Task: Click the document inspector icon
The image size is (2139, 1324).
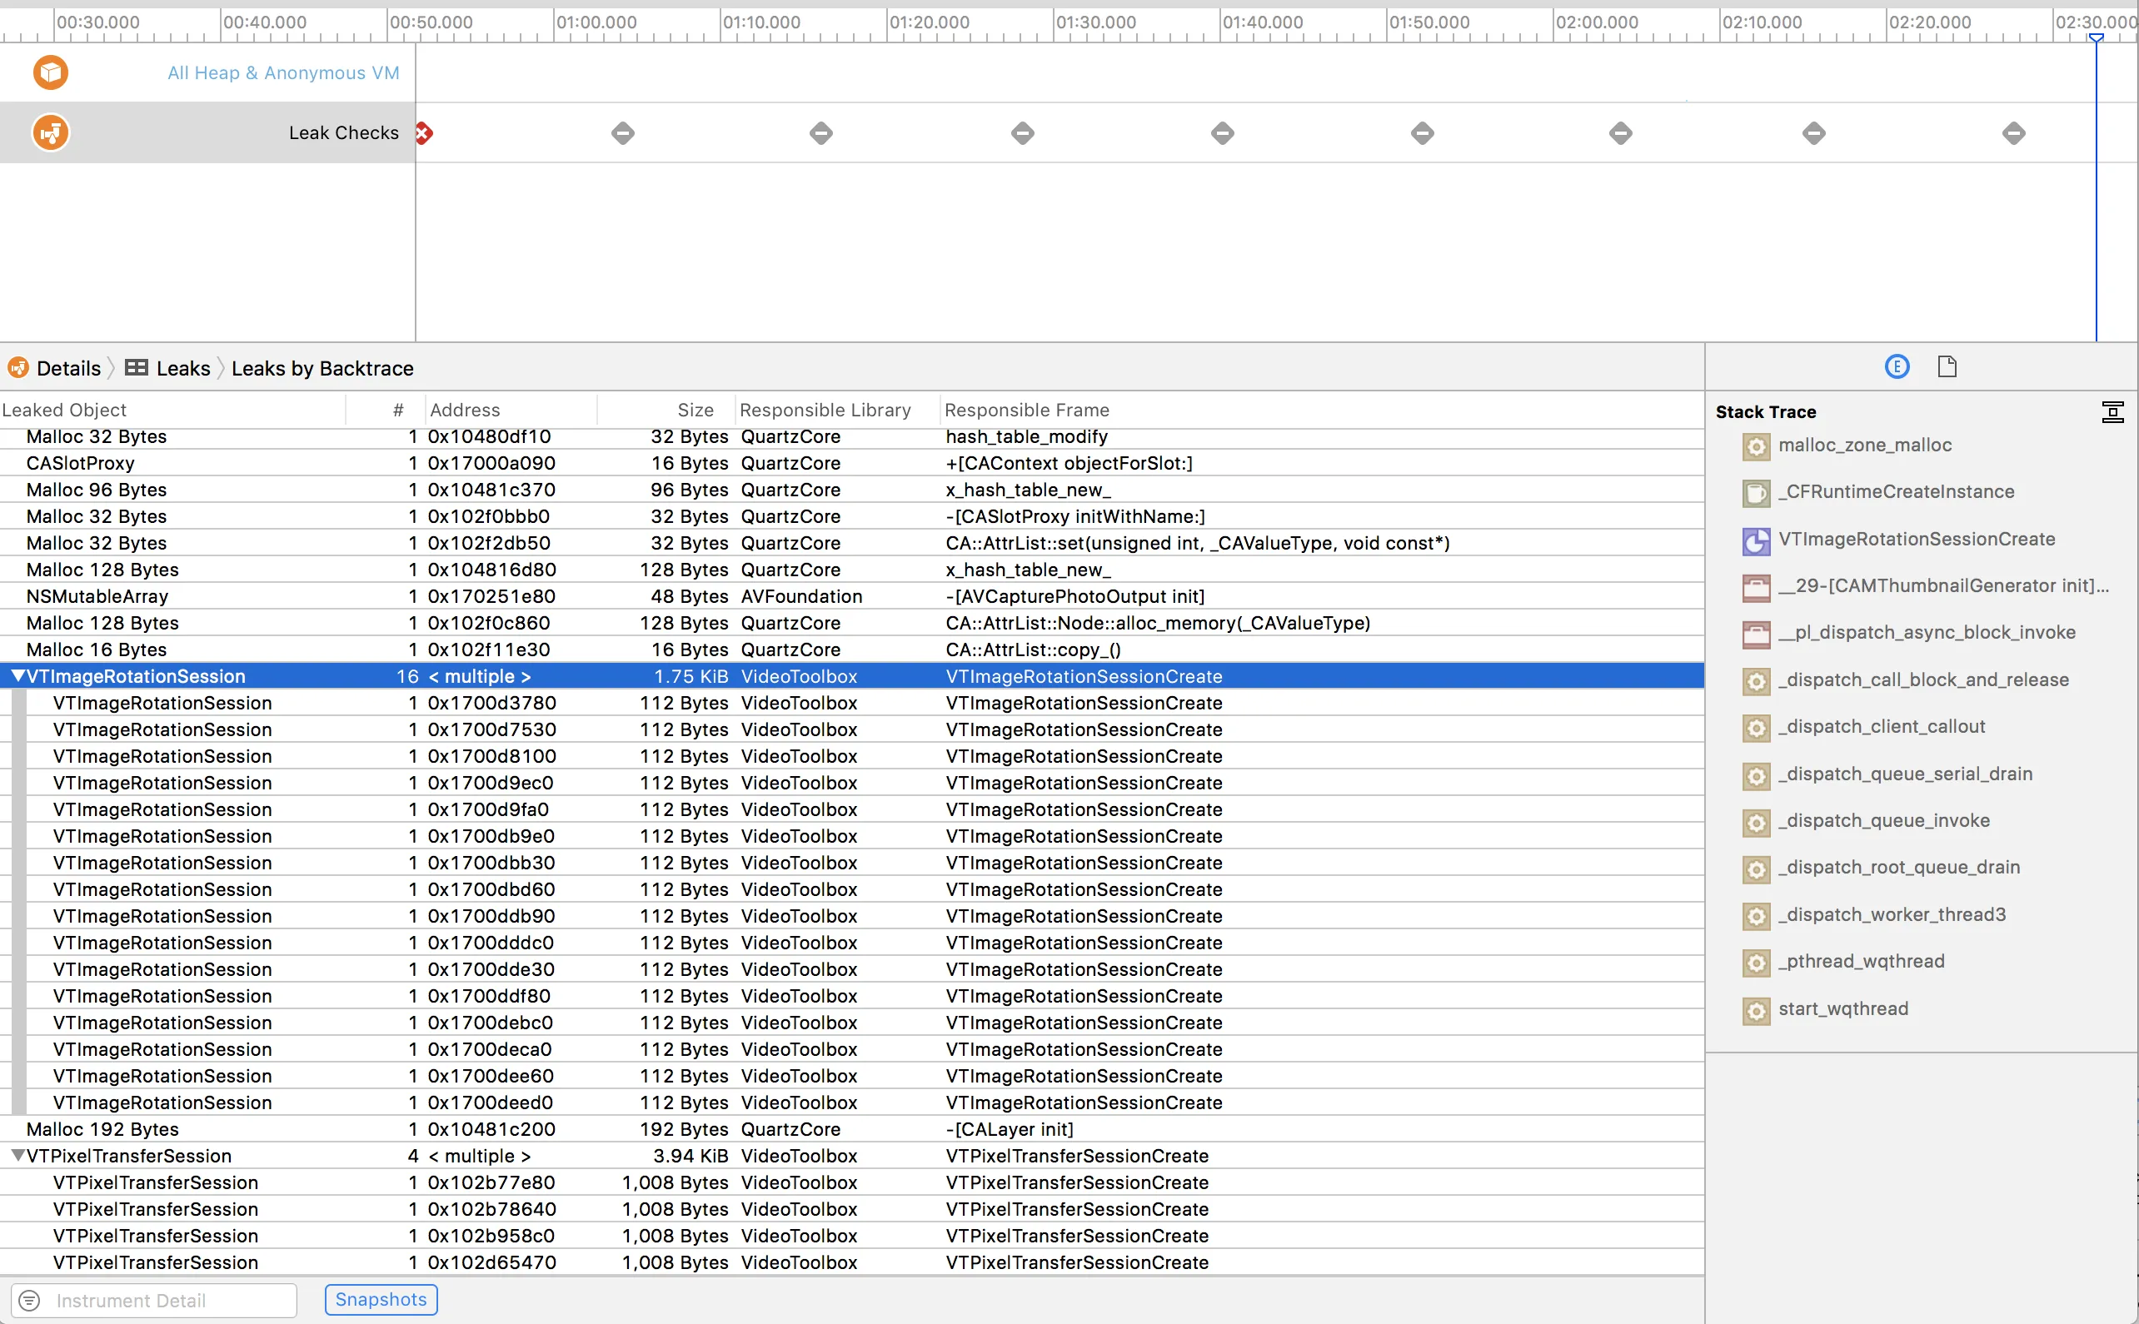Action: [1947, 367]
